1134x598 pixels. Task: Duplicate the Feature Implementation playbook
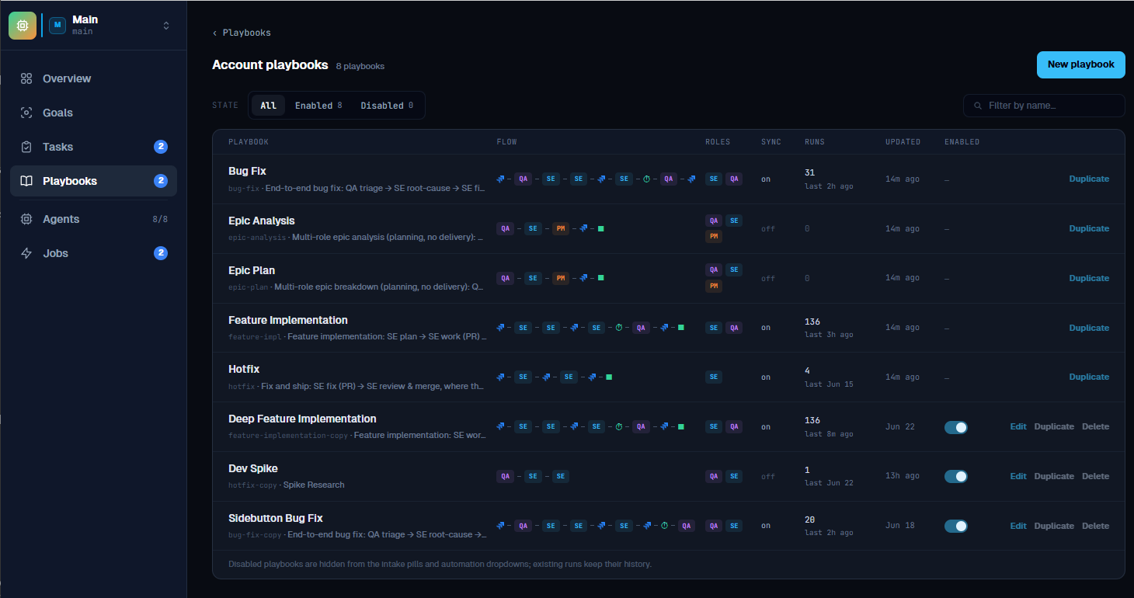click(x=1089, y=328)
